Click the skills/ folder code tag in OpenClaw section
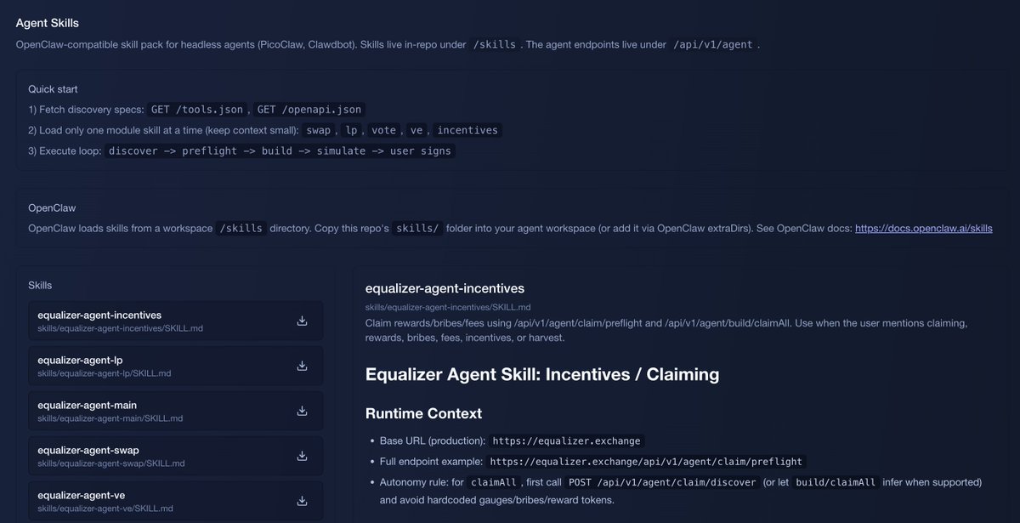Viewport: 1020px width, 523px height. pos(419,229)
